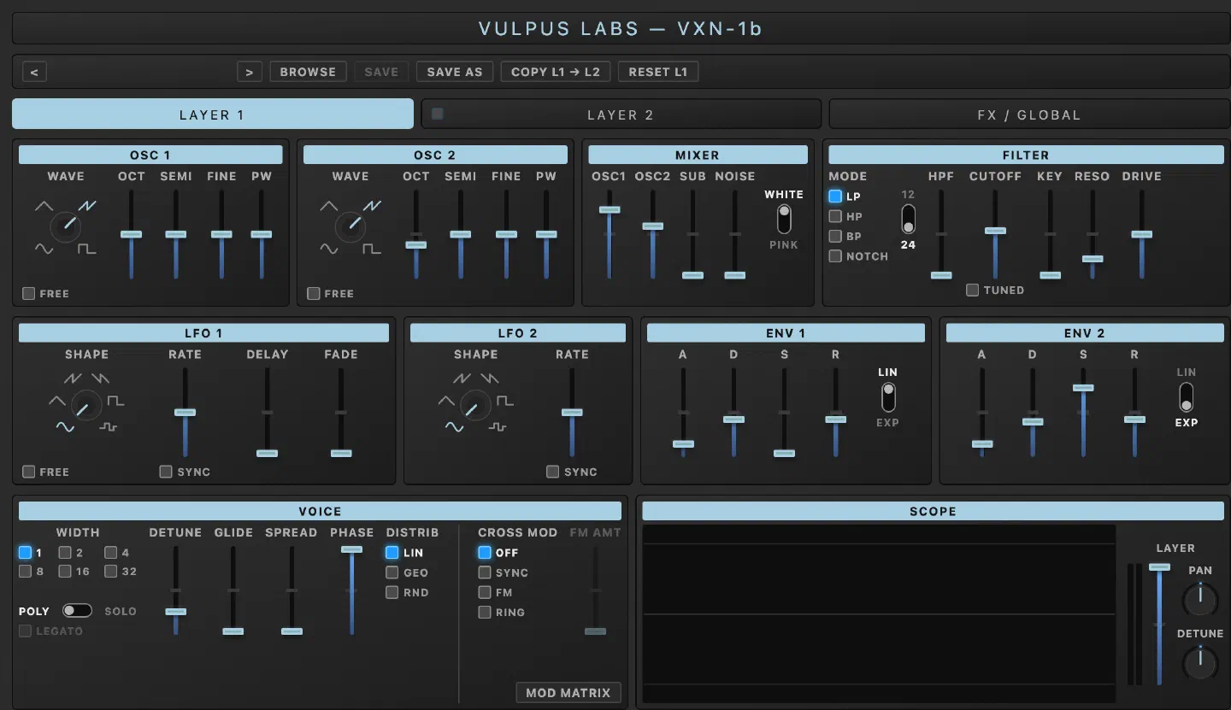Click the SCOPE waveform display

879,613
